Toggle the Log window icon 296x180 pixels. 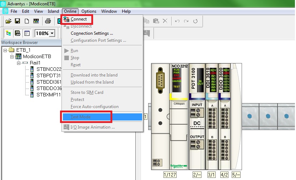(27, 34)
